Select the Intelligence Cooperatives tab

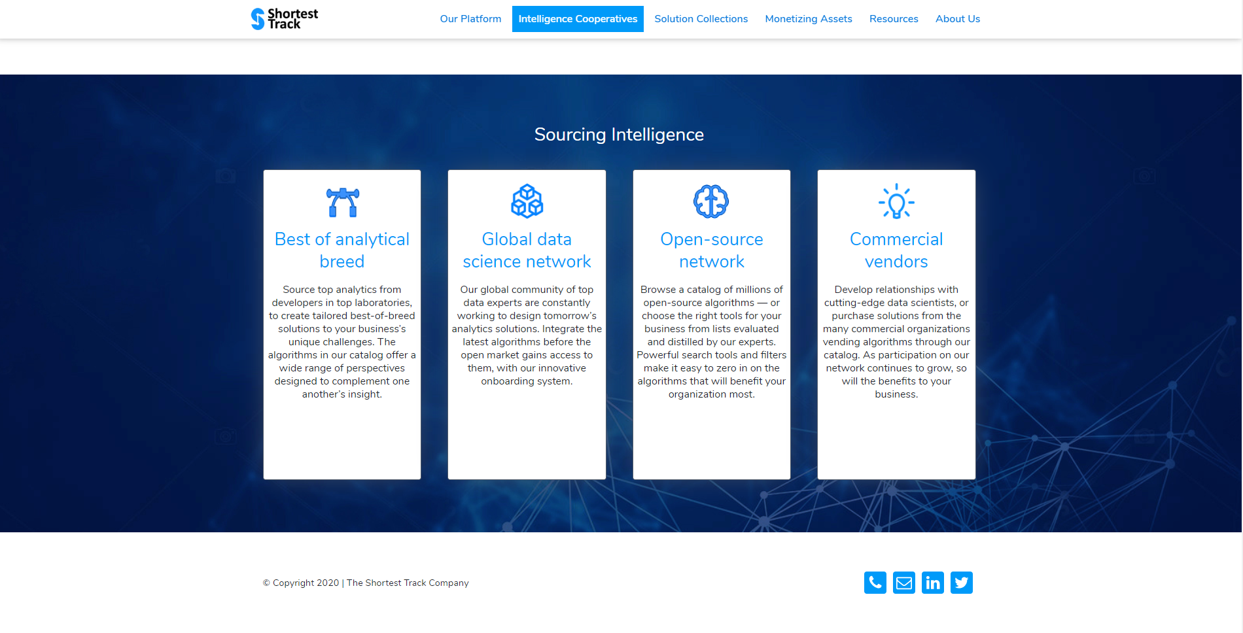578,19
